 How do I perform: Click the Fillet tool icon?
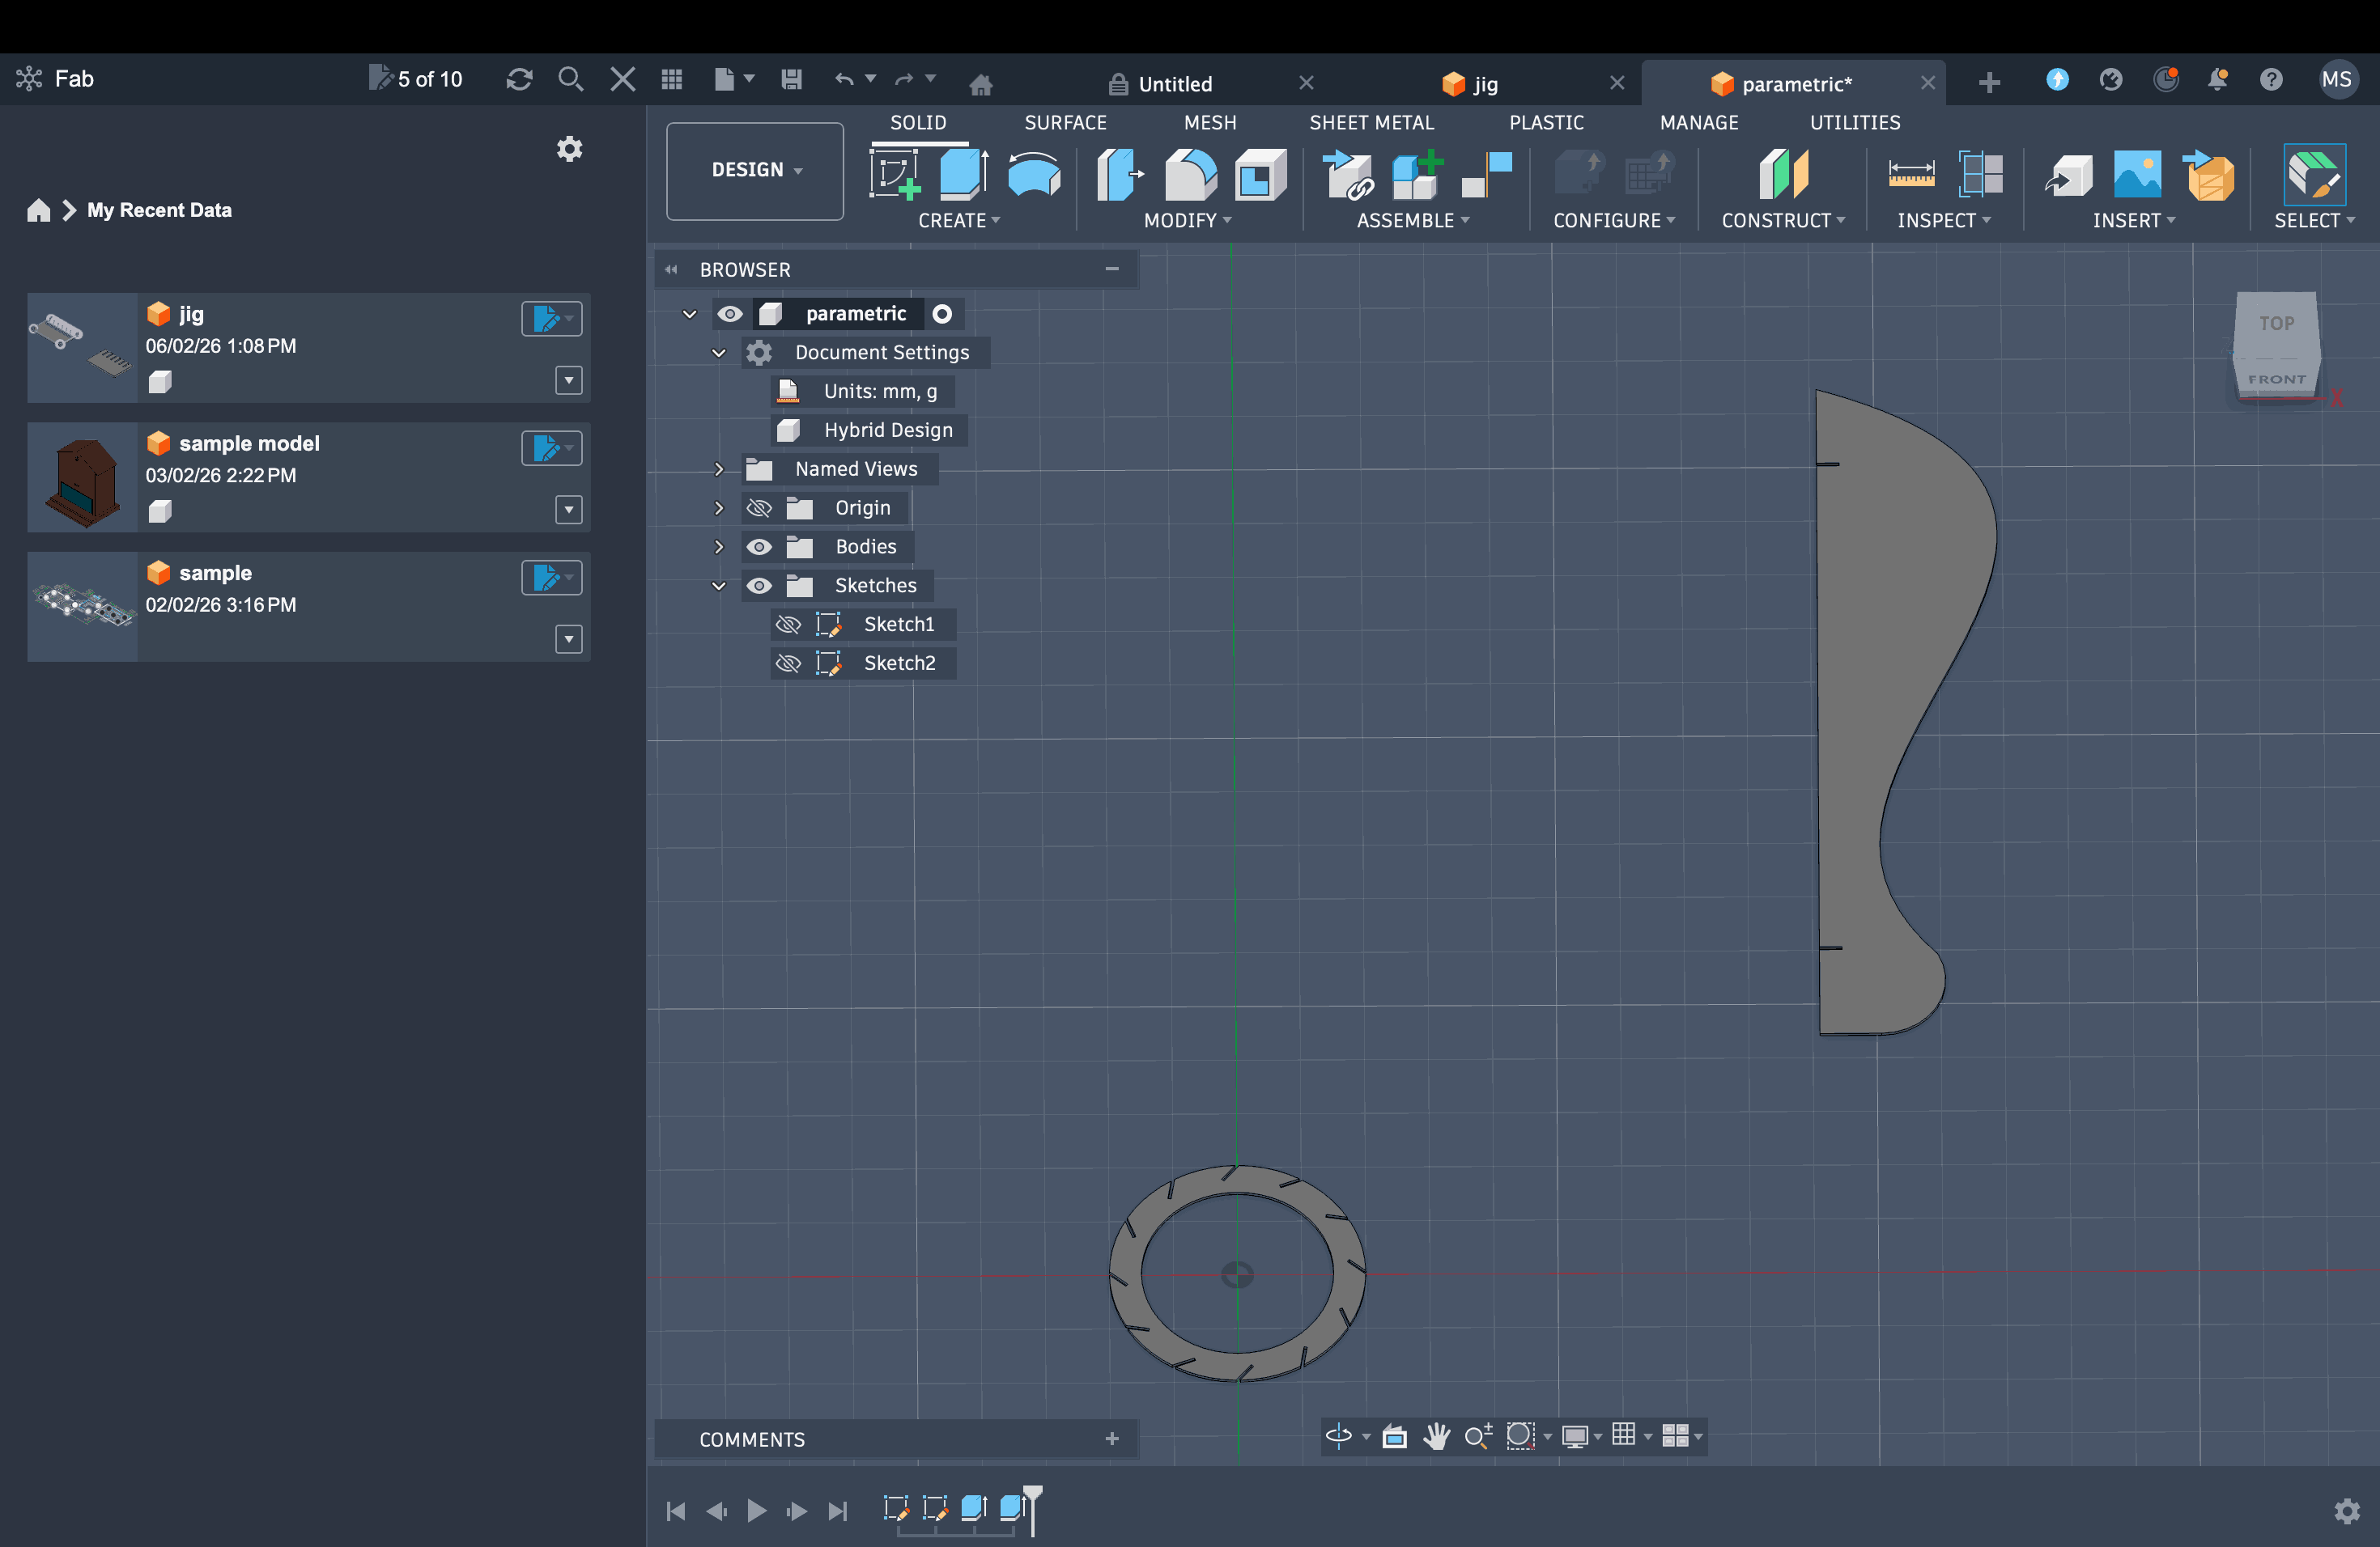click(1190, 174)
